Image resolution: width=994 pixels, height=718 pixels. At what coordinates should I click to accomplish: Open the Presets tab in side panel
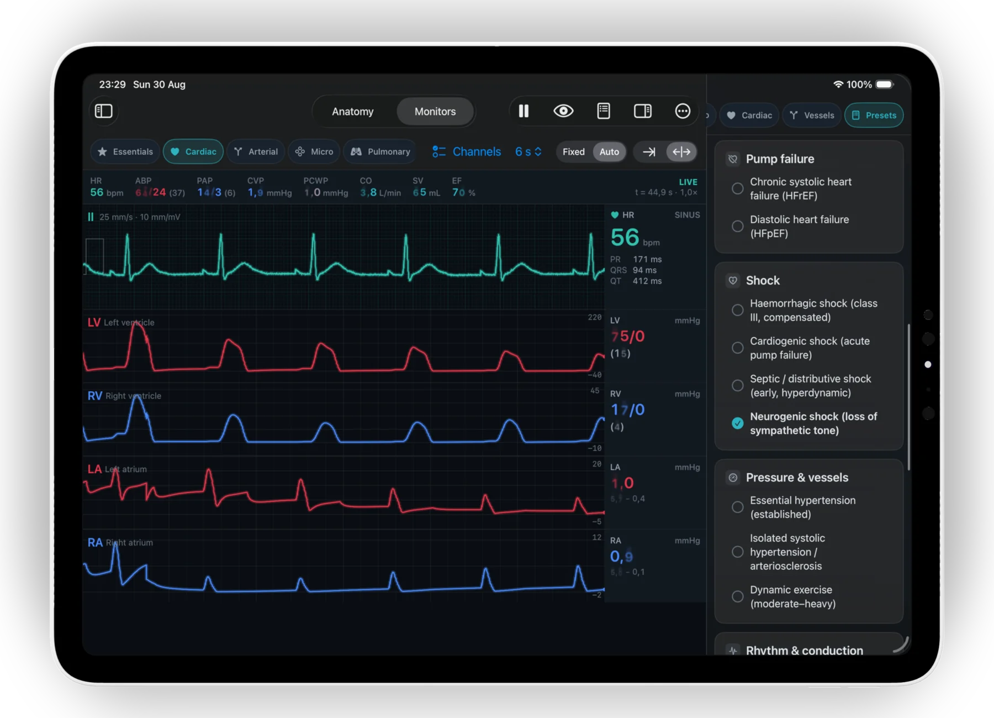coord(874,115)
